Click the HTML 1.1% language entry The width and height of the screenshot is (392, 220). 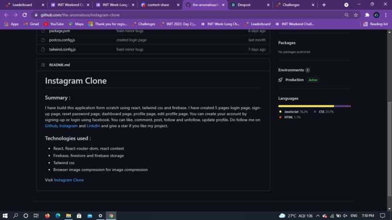click(x=290, y=118)
